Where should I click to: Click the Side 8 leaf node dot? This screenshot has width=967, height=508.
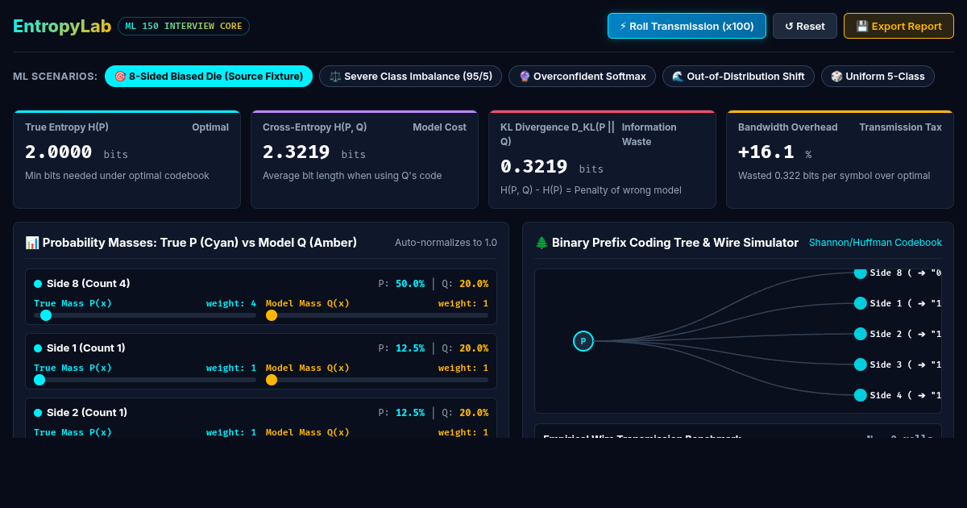pos(861,273)
